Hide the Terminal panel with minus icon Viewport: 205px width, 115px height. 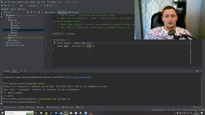[201, 71]
